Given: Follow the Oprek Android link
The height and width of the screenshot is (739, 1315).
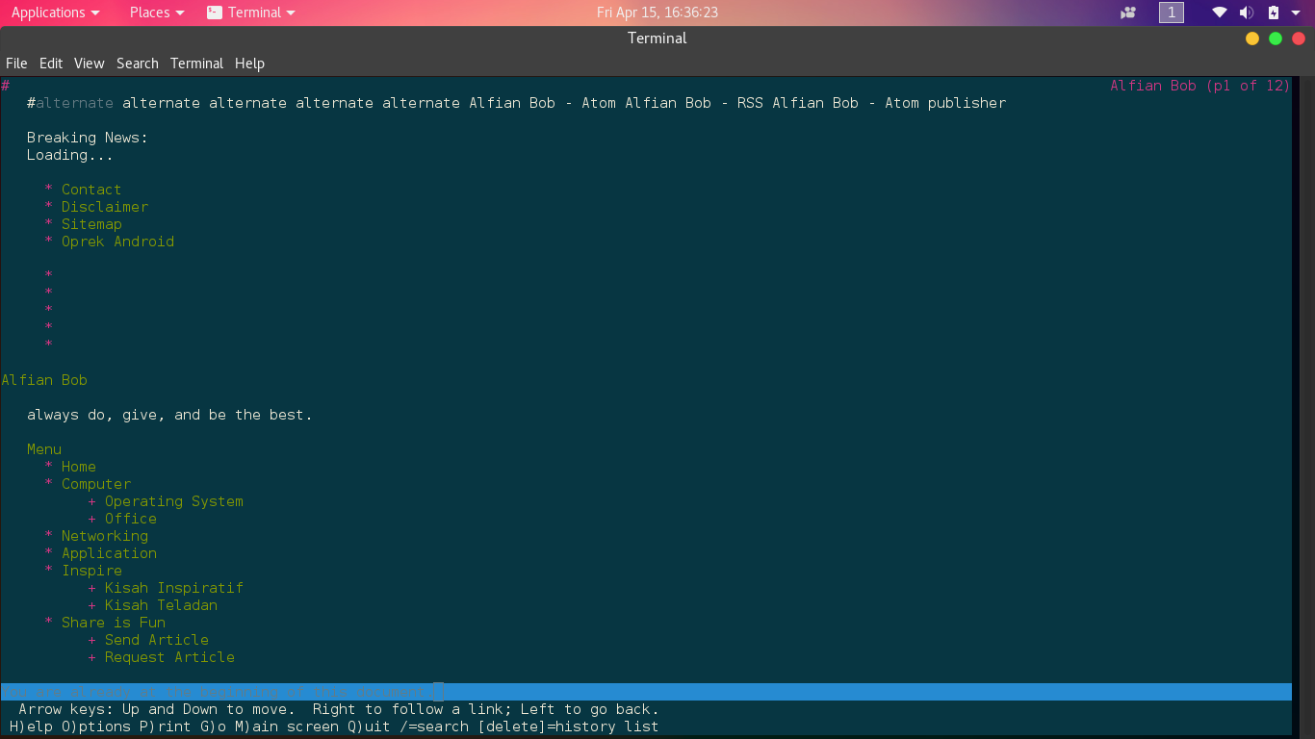Looking at the screenshot, I should (117, 242).
